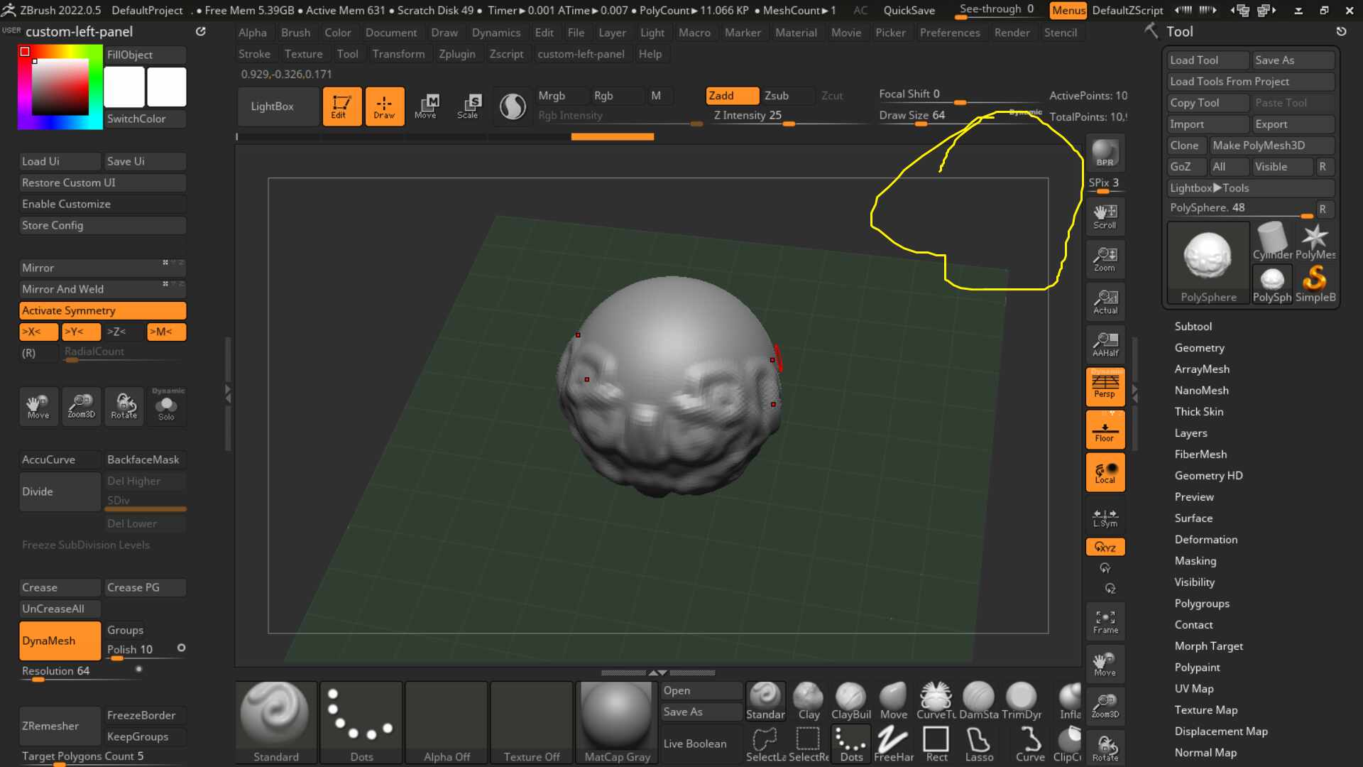Expand the Deformation section
1363x767 pixels.
pos(1205,539)
